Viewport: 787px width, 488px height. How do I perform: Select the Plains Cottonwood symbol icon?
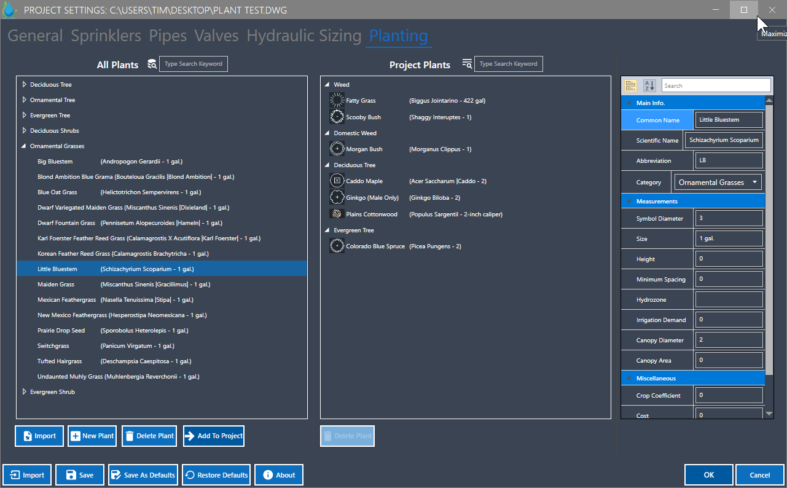pos(337,214)
